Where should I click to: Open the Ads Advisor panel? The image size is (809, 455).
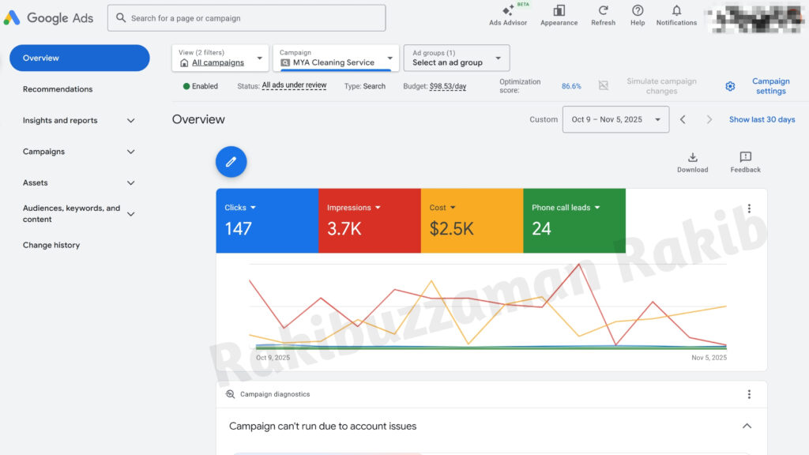tap(507, 16)
